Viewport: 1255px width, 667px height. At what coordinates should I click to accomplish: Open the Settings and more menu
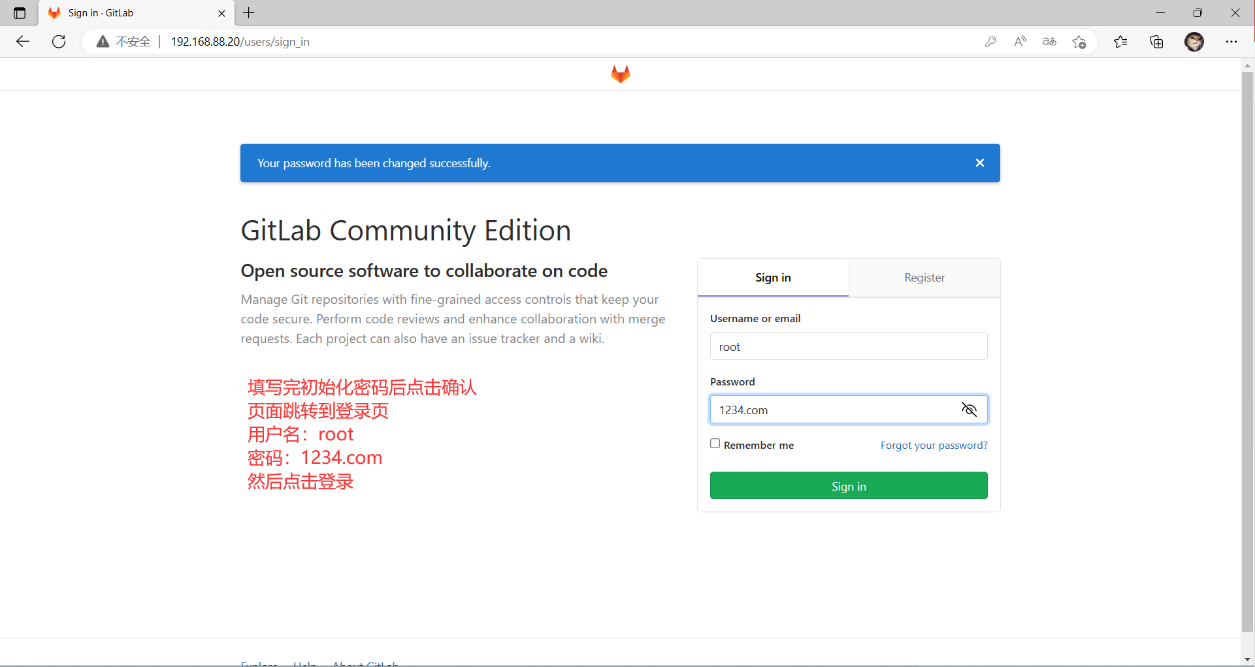click(1232, 41)
